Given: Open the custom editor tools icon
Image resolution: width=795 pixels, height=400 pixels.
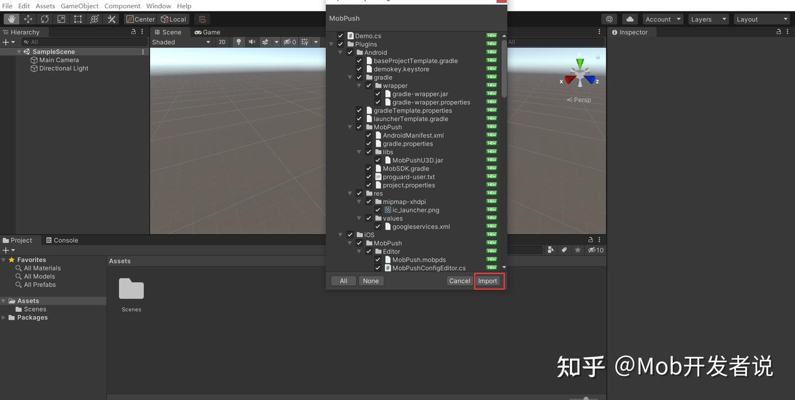Looking at the screenshot, I should 112,19.
